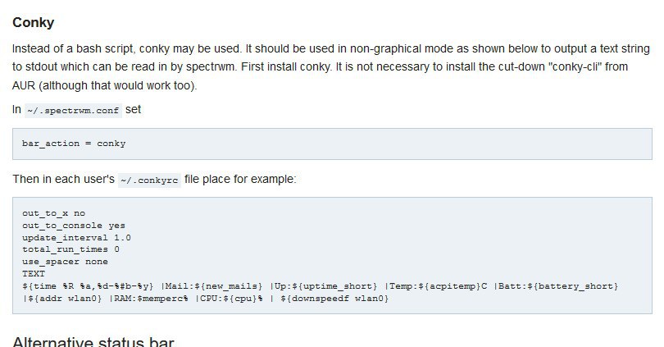
Task: Click the bar_action = conky code line
Action: coord(74,144)
